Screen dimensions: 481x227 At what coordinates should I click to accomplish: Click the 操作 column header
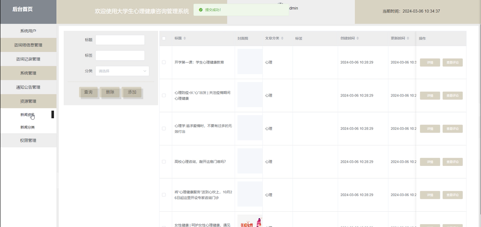click(x=422, y=38)
